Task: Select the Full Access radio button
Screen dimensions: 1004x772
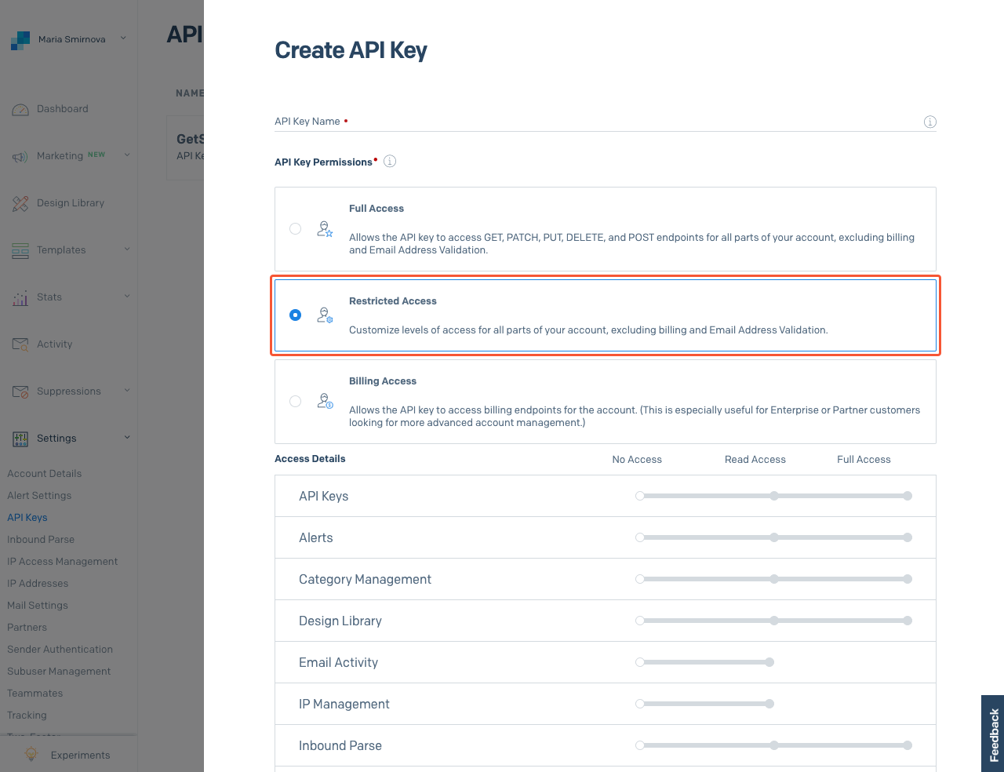Action: point(296,229)
